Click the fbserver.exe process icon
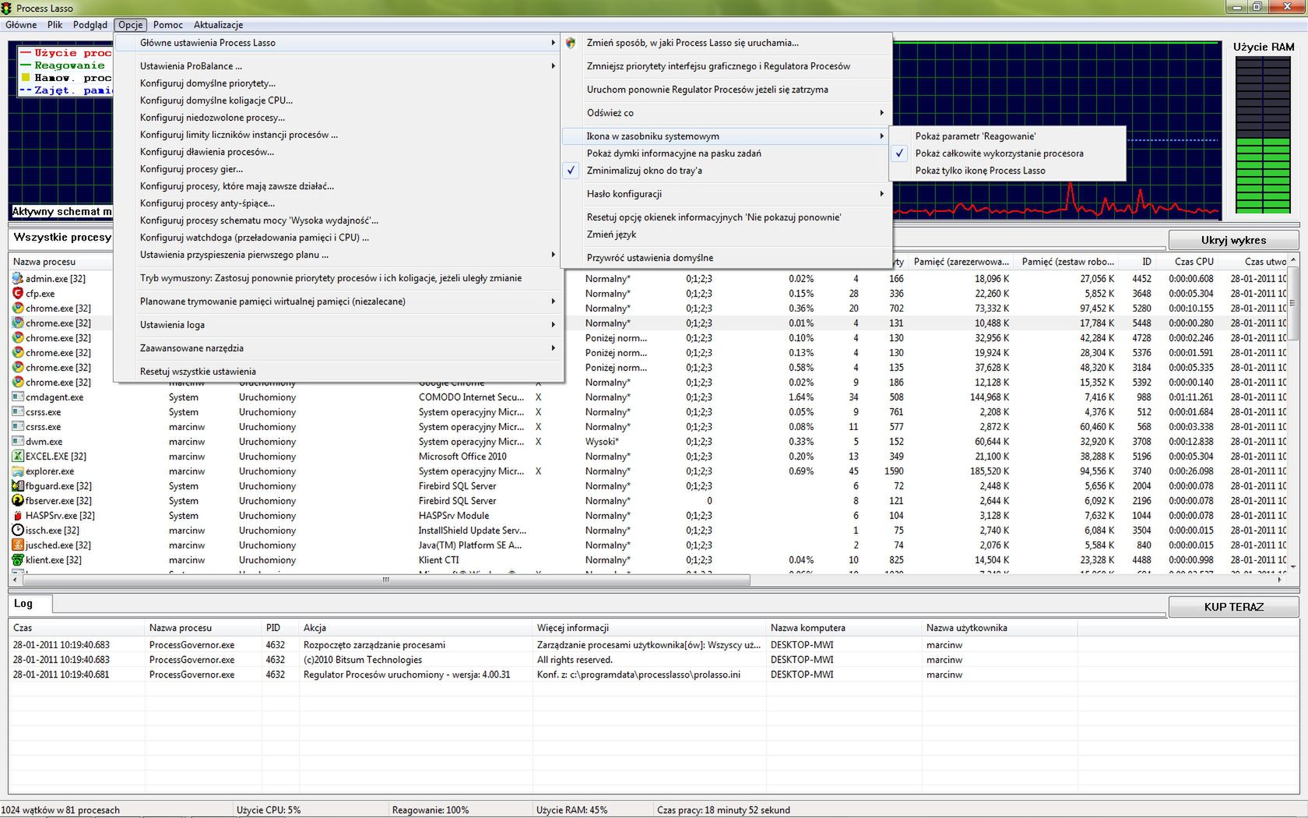Viewport: 1308px width, 818px height. 18,500
